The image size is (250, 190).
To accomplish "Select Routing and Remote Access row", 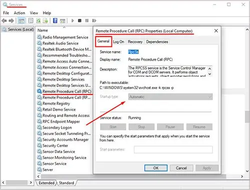I will [x=64, y=115].
